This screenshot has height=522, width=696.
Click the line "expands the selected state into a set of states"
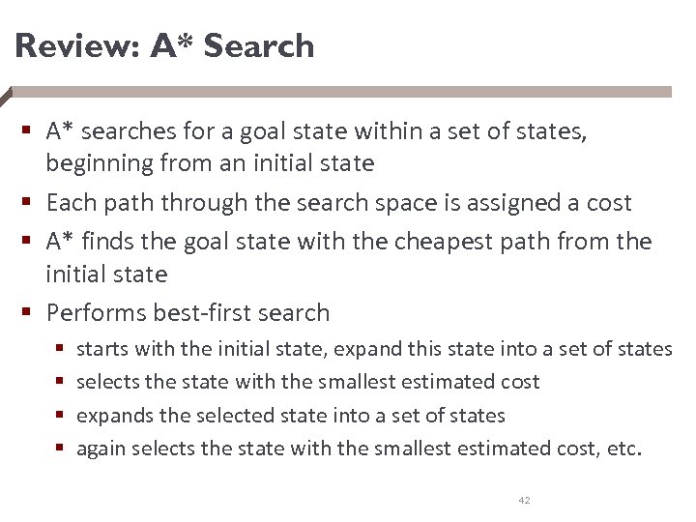(290, 415)
